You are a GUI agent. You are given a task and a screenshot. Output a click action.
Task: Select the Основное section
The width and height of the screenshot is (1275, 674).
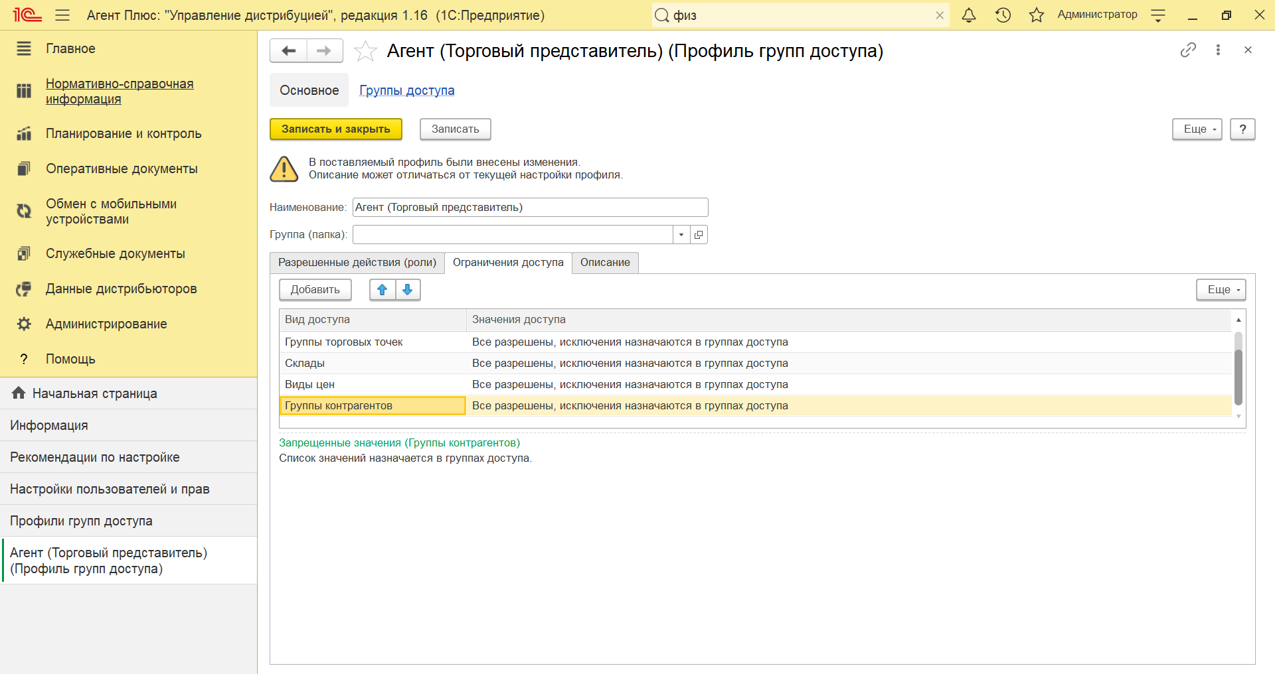[x=309, y=90]
